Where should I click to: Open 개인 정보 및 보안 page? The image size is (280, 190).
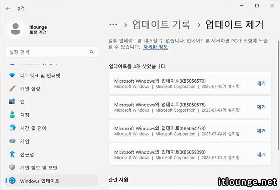tap(52, 168)
